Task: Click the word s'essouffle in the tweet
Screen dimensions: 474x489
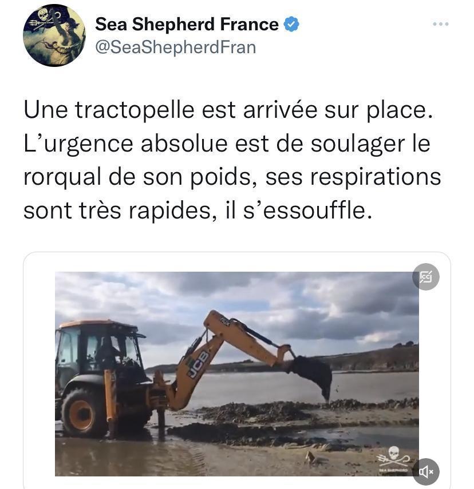Action: pos(307,210)
